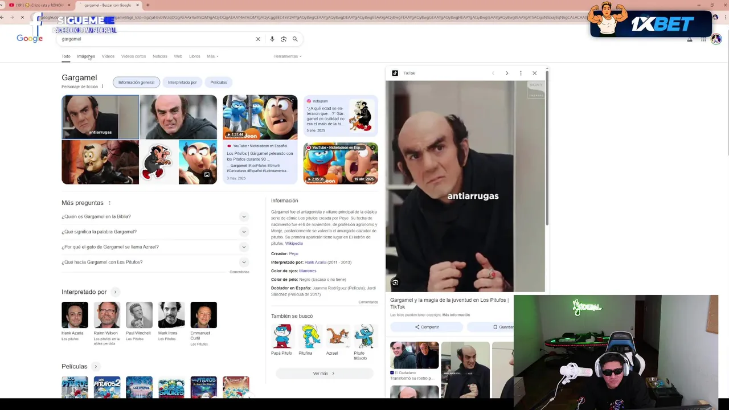Click Más información under the preview
Viewport: 729px width, 410px height.
point(456,315)
